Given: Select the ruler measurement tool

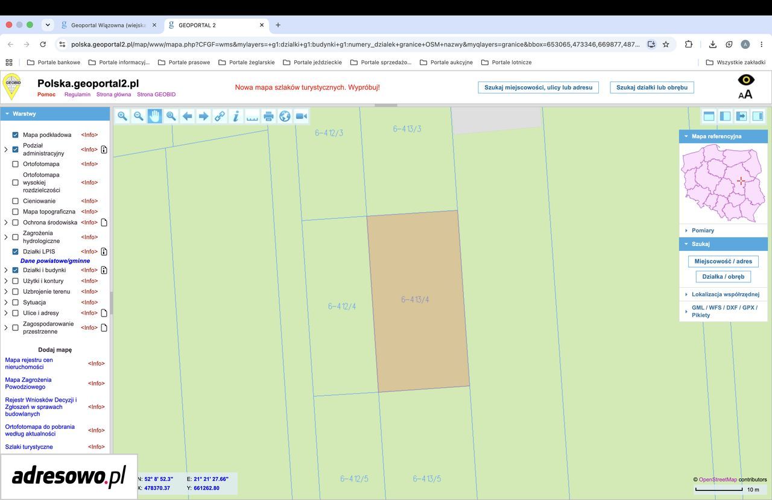Looking at the screenshot, I should [252, 116].
